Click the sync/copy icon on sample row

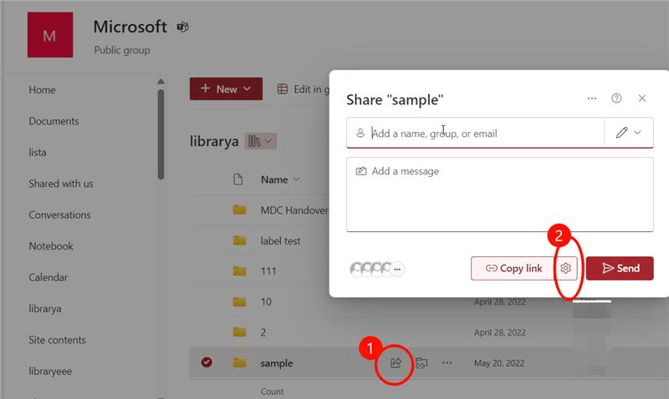point(421,363)
